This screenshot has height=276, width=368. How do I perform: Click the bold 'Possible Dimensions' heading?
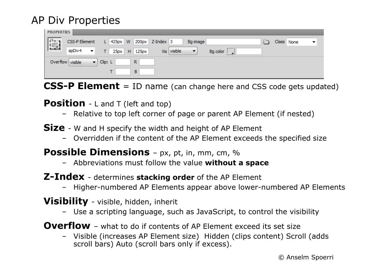(97, 152)
